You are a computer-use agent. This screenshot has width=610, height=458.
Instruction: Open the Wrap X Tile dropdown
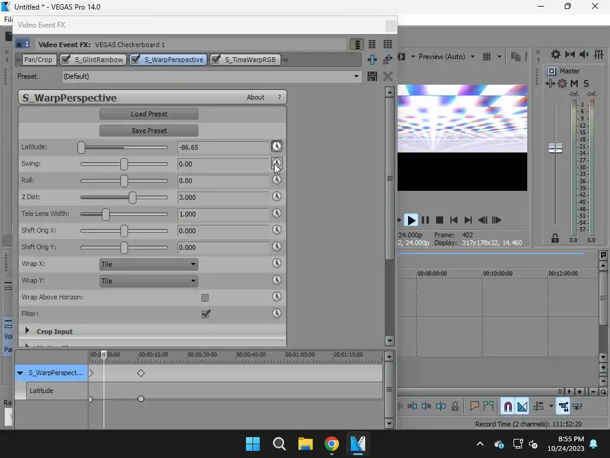pos(148,264)
